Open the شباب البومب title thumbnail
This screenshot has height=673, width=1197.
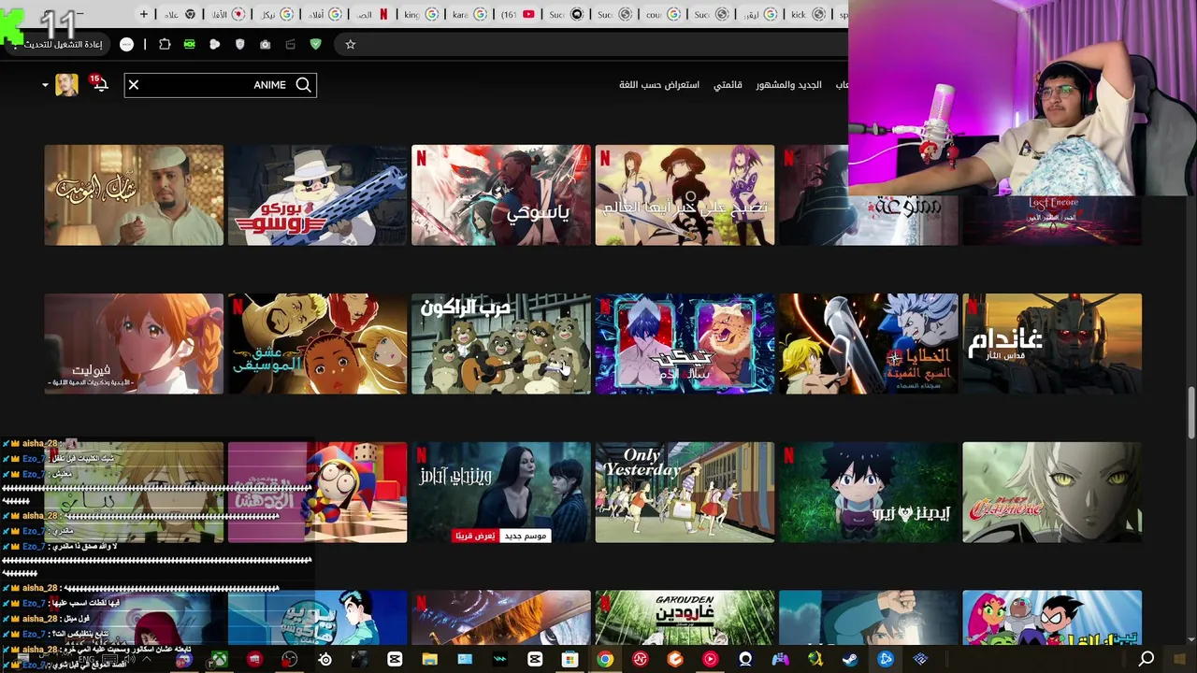[x=134, y=194]
